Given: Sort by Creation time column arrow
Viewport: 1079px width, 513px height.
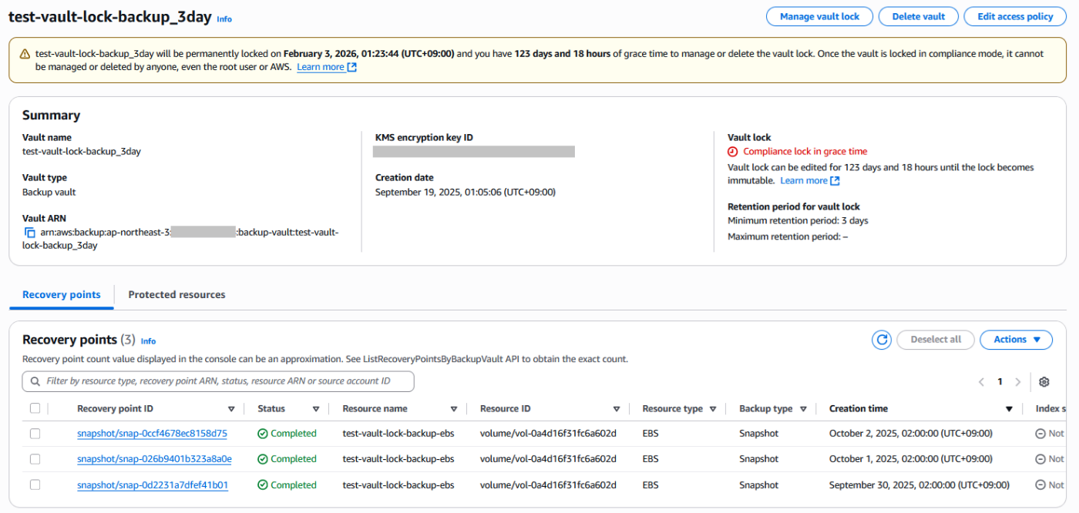Looking at the screenshot, I should click(x=1009, y=409).
